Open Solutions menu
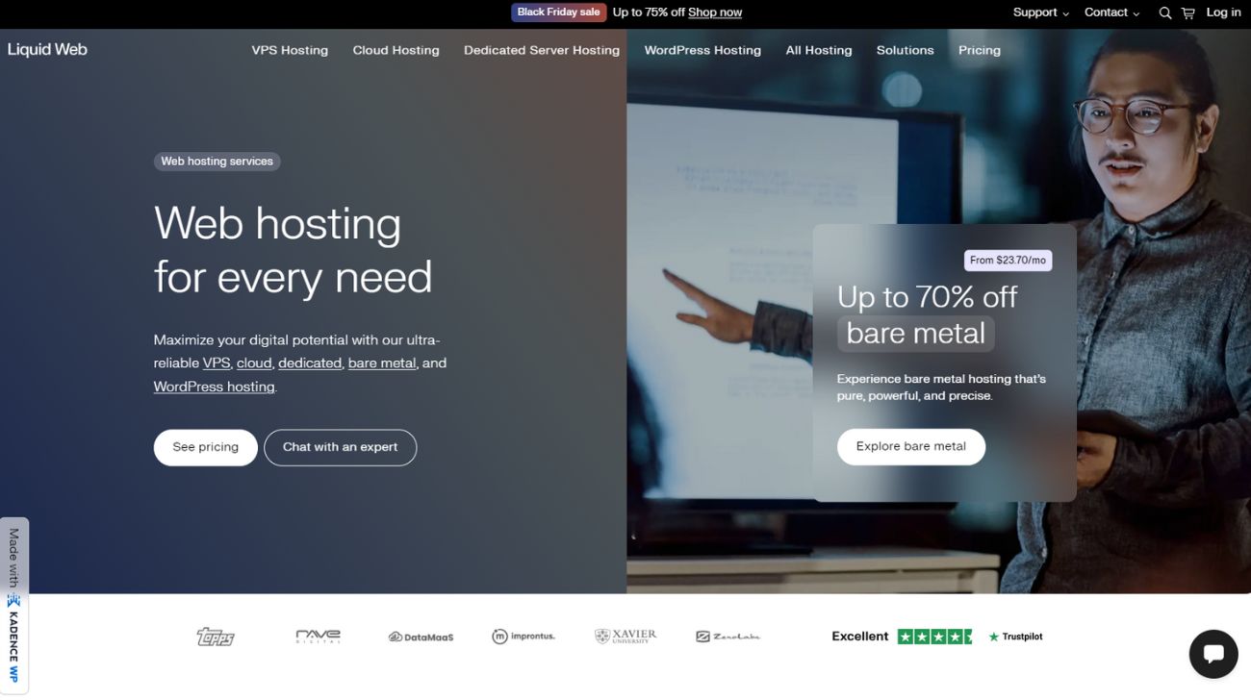The height and width of the screenshot is (700, 1251). pyautogui.click(x=905, y=50)
